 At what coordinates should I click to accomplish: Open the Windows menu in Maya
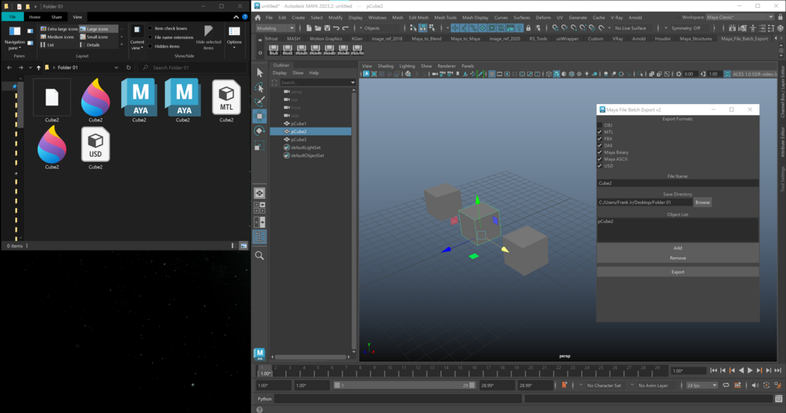[378, 17]
